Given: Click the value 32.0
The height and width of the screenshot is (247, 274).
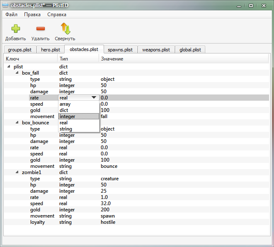Looking at the screenshot, I should (106, 203).
